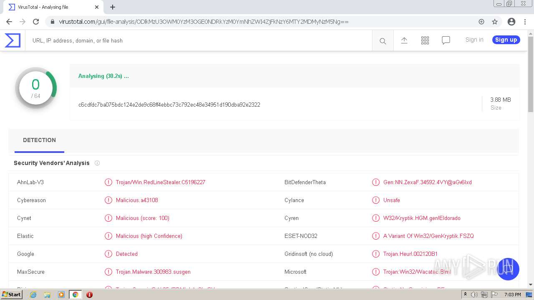Viewport: 534px width, 300px height.
Task: Reload the page
Action: (x=36, y=22)
